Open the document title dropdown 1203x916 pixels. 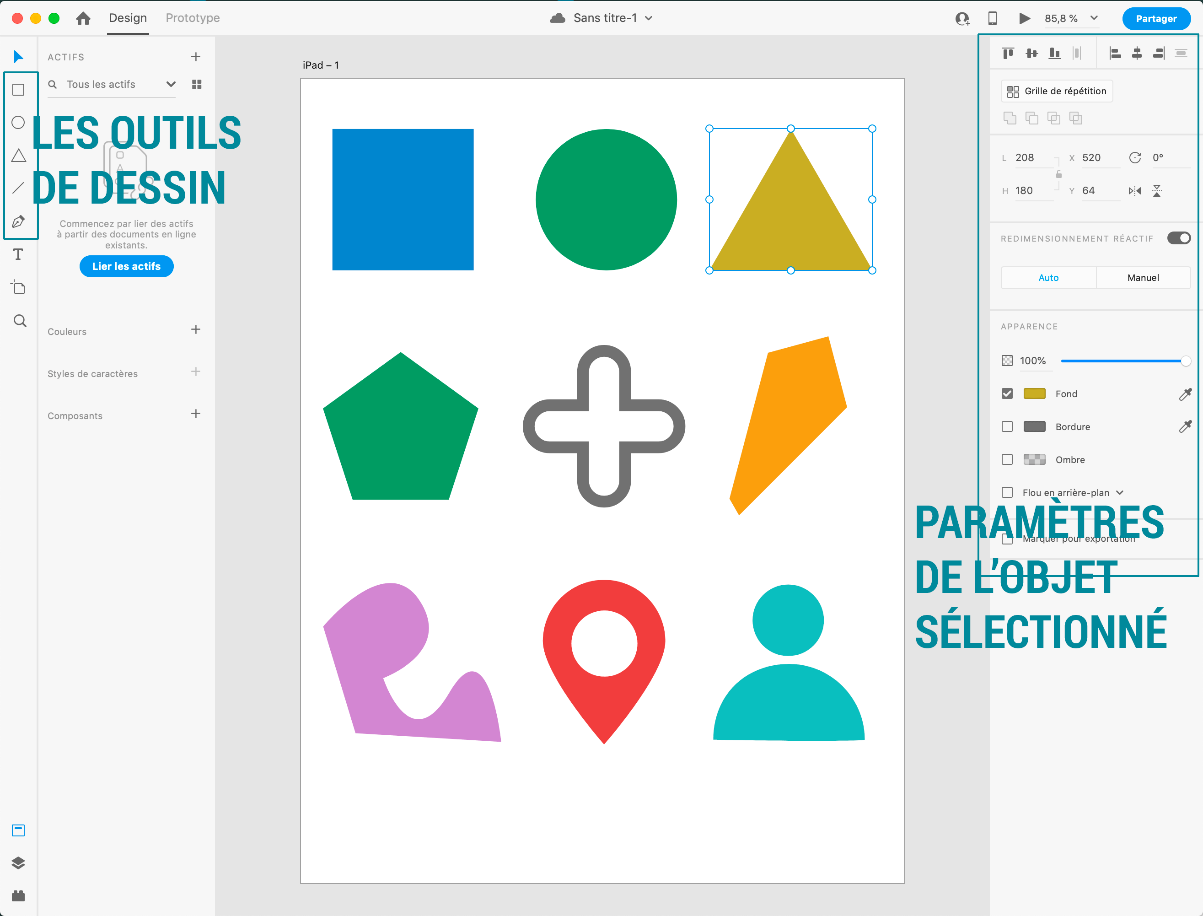[649, 18]
